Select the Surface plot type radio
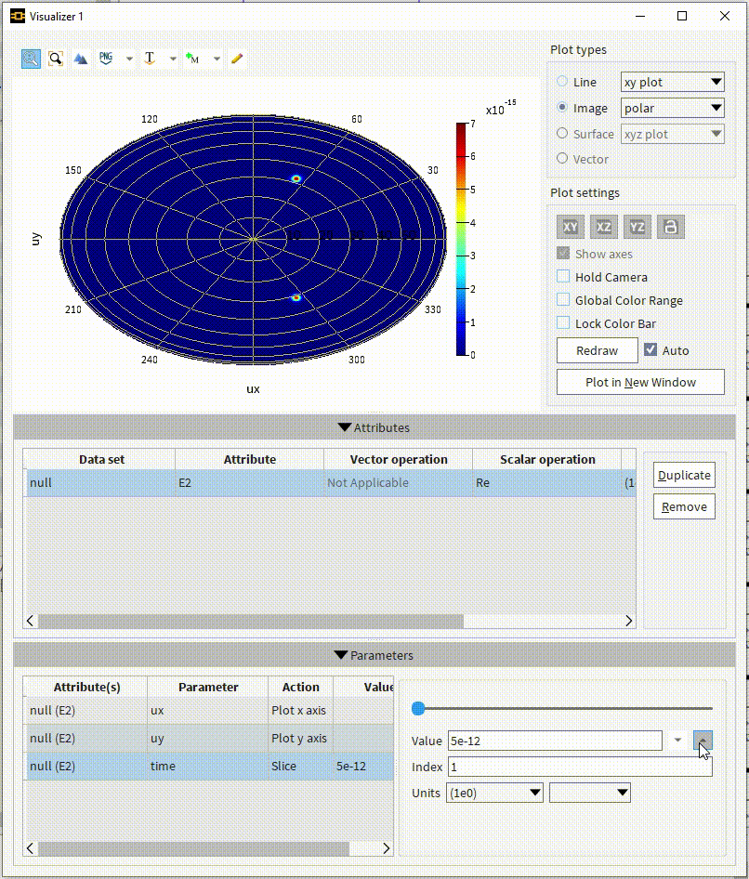Viewport: 749px width, 879px height. pyautogui.click(x=562, y=134)
